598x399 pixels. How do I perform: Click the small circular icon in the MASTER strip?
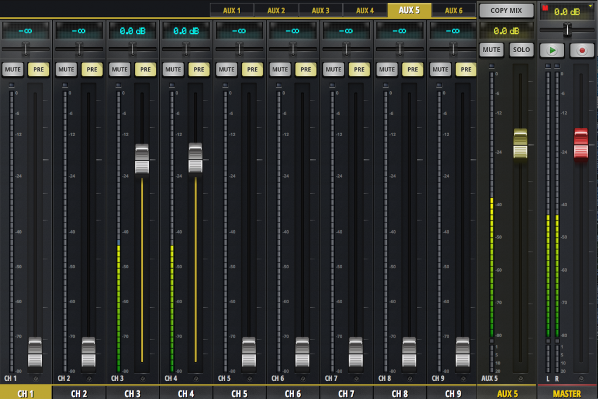(x=581, y=379)
